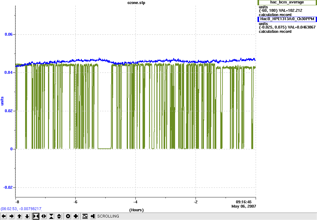The image size is (317, 220).
Task: Click 'calculation record' under hac_bcm_average
Action: pyautogui.click(x=275, y=15)
